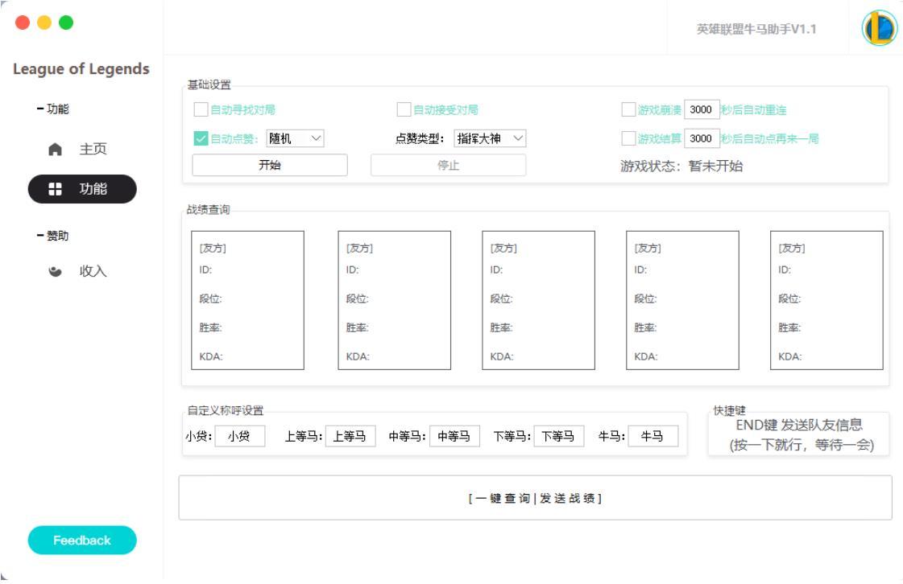
Task: Enable 自动寻找对局 checkbox
Action: click(201, 109)
